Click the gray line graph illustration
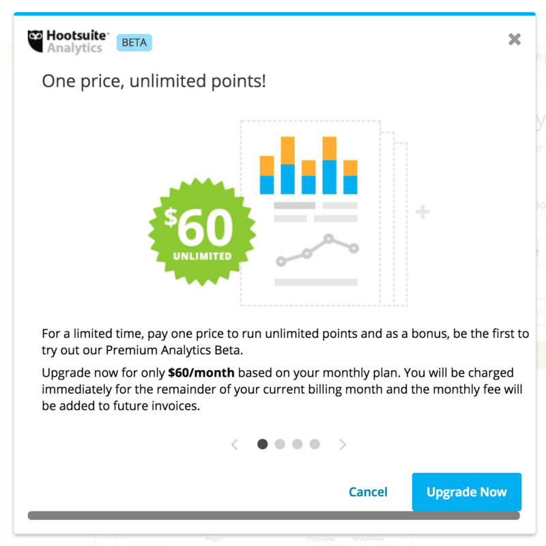 click(x=316, y=250)
